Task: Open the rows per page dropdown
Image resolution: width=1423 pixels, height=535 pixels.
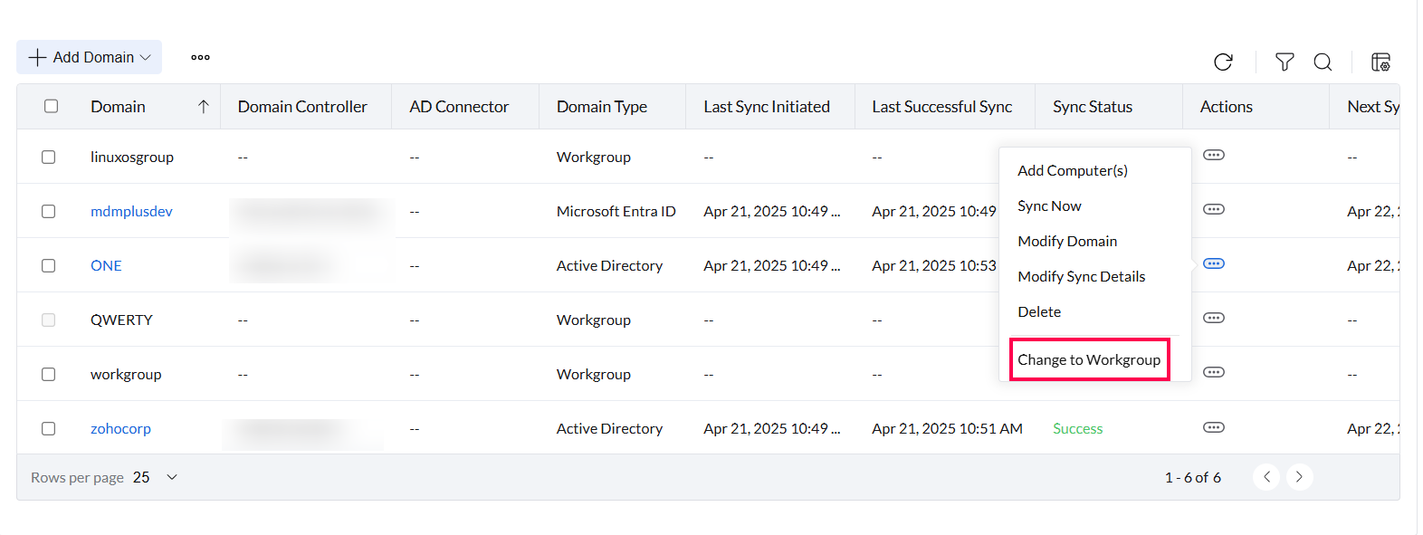Action: 171,477
